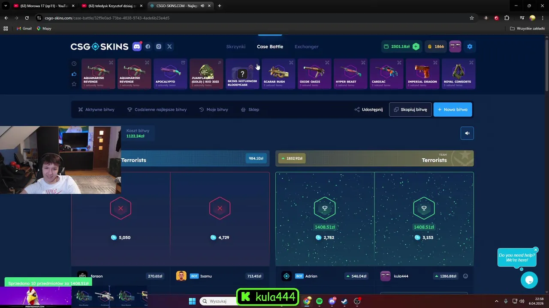Image resolution: width=549 pixels, height=308 pixels.
Task: Toggle battle sound with speaker button
Action: tap(467, 133)
